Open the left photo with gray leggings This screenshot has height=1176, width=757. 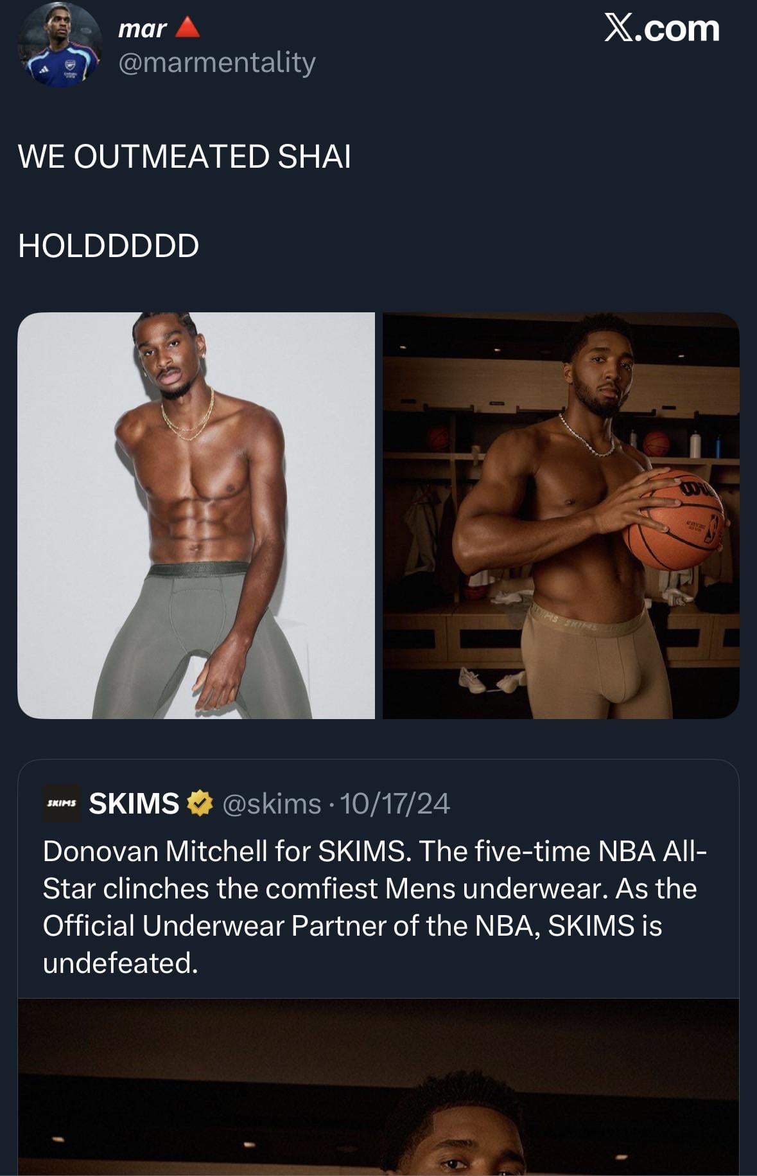[x=196, y=515]
